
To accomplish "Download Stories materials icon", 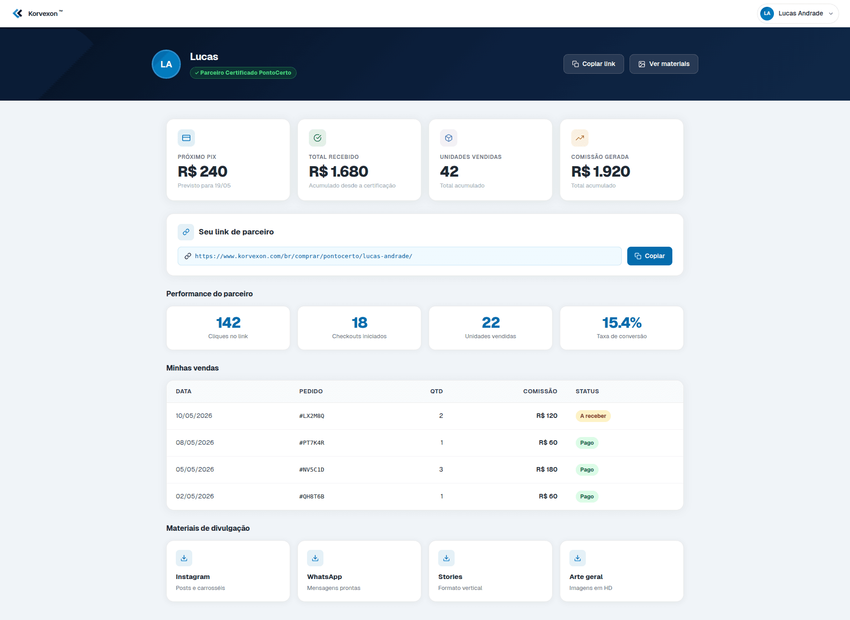I will tap(446, 558).
